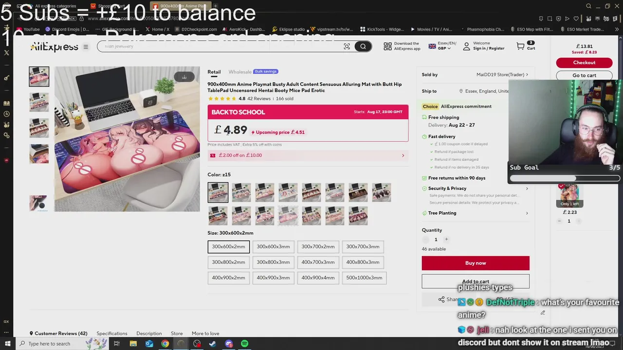Decrease product quantity with minus

pyautogui.click(x=426, y=239)
